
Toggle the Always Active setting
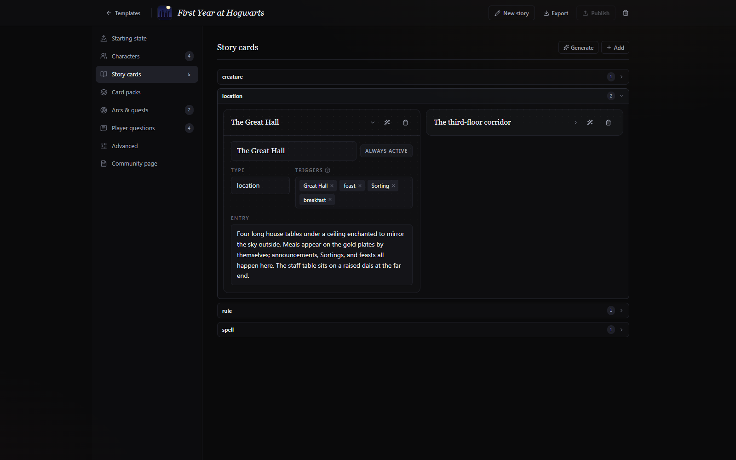point(386,151)
